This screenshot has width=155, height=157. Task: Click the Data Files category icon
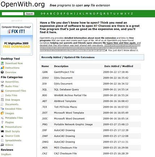click(2, 95)
